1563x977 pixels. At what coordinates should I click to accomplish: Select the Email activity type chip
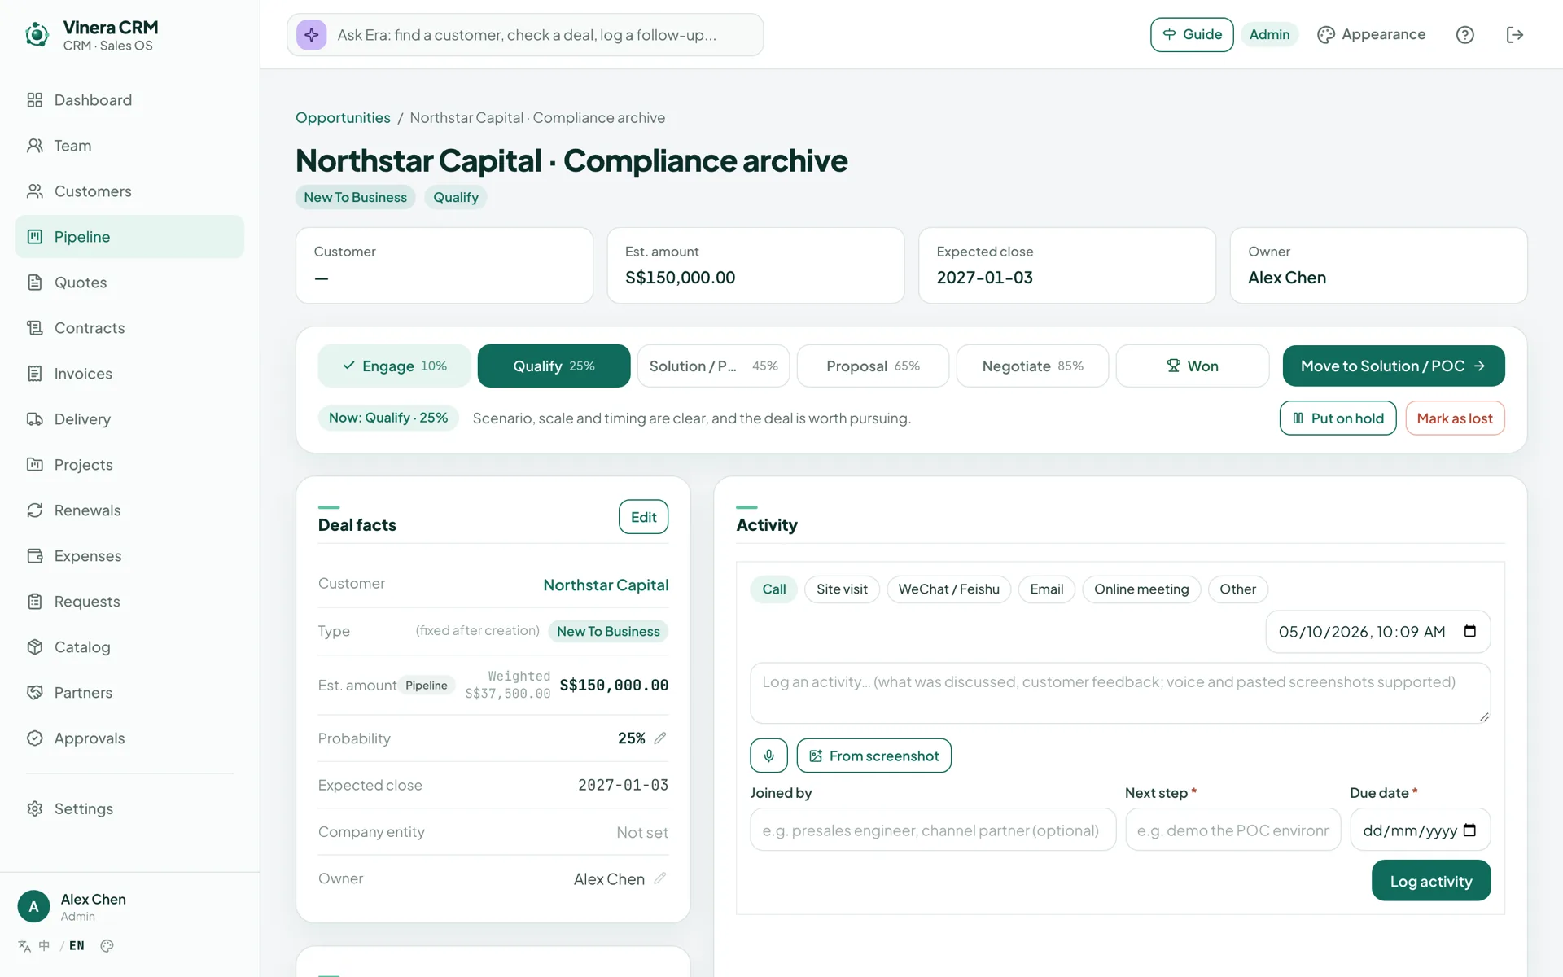pyautogui.click(x=1046, y=589)
